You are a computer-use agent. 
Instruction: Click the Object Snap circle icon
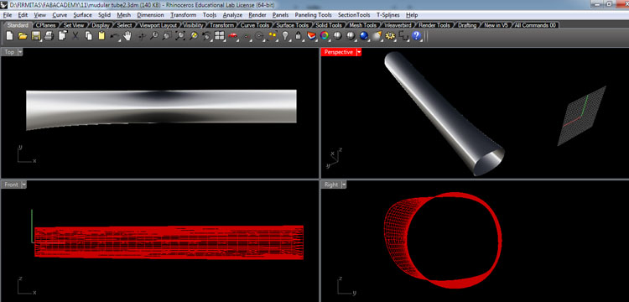(259, 36)
